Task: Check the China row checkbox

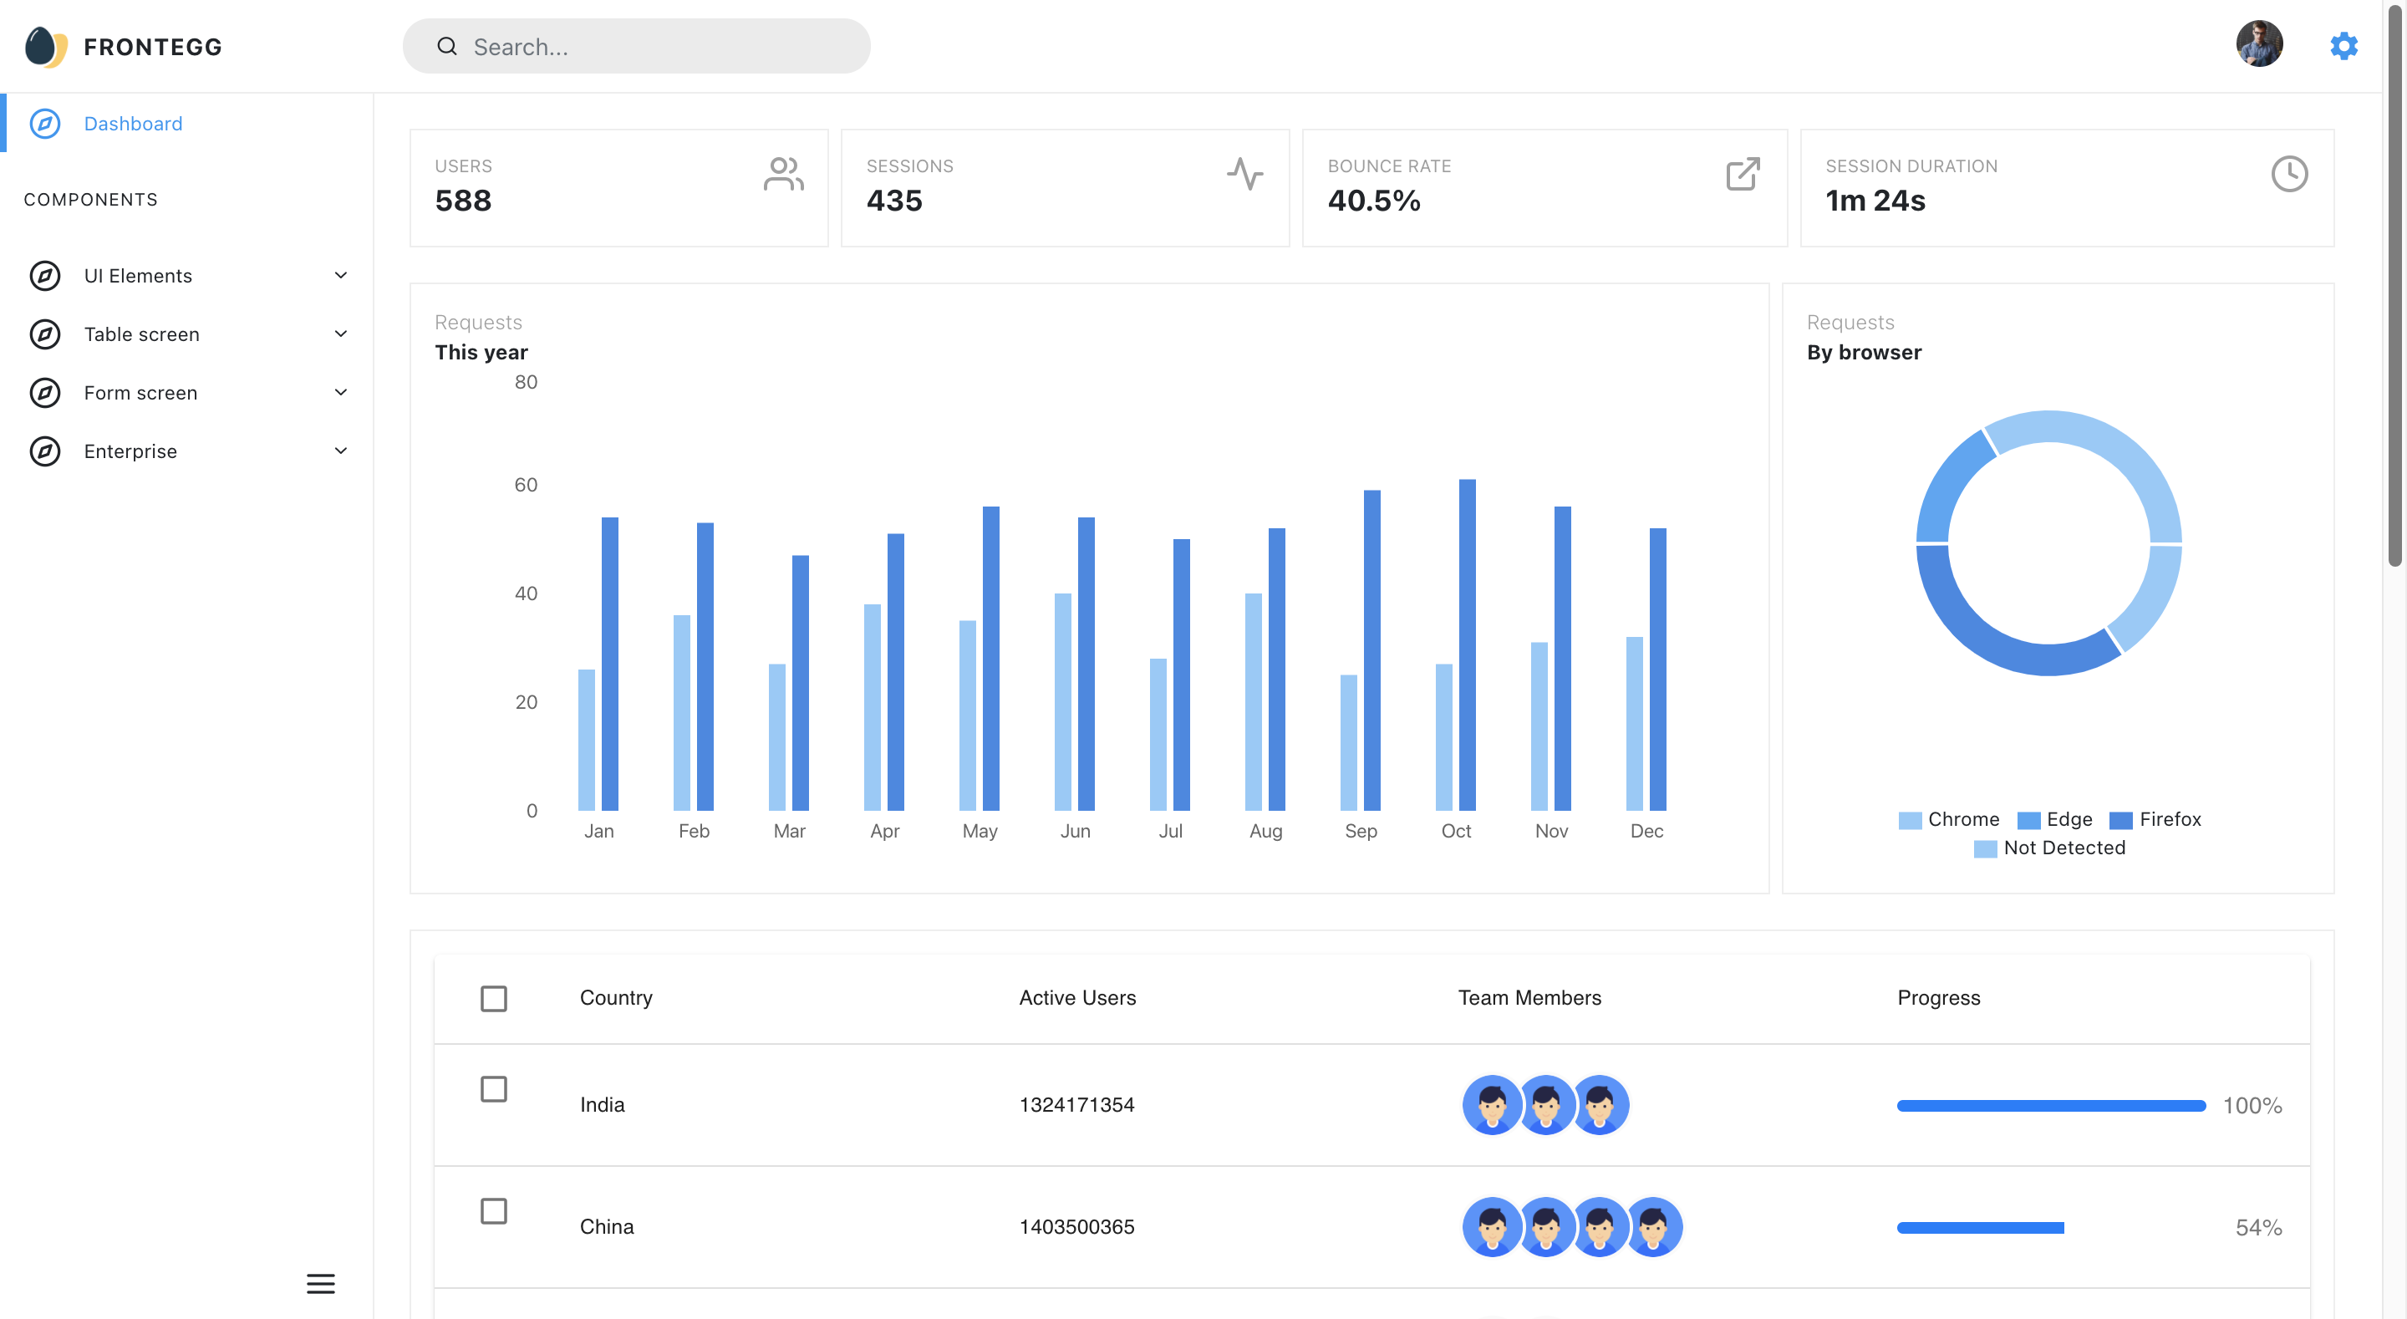Action: tap(493, 1210)
